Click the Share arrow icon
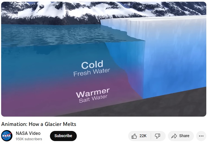Screen dimensions: 208x145 click(174, 136)
